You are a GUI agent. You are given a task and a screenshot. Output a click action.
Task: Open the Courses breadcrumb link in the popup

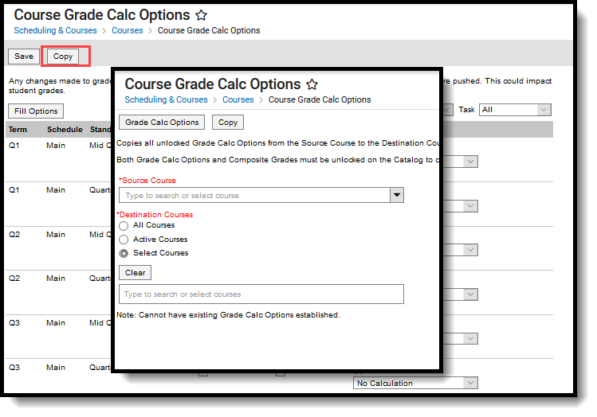[x=238, y=100]
